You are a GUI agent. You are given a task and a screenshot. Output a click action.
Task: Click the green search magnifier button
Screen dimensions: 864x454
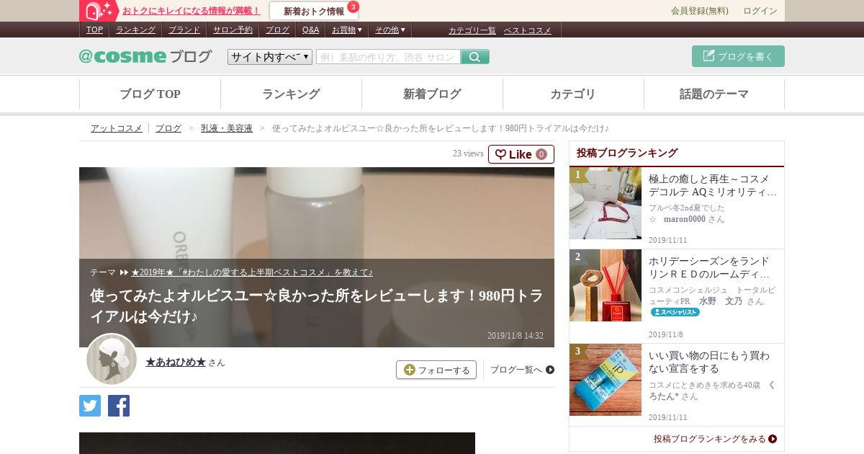pyautogui.click(x=475, y=57)
